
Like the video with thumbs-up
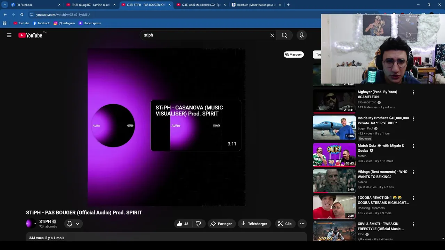(x=183, y=224)
